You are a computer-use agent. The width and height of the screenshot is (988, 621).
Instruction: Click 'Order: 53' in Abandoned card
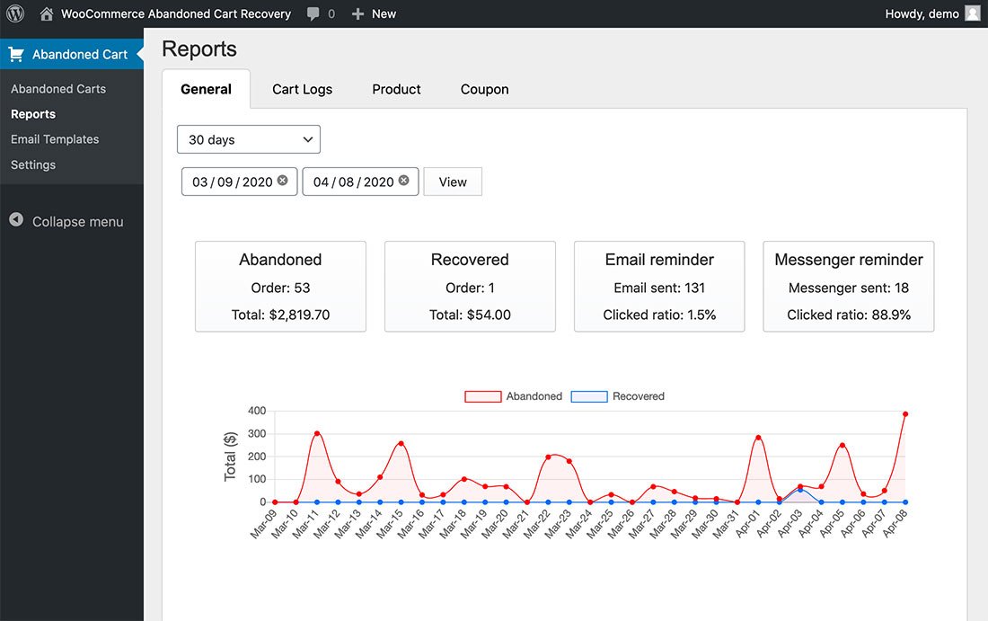(280, 288)
